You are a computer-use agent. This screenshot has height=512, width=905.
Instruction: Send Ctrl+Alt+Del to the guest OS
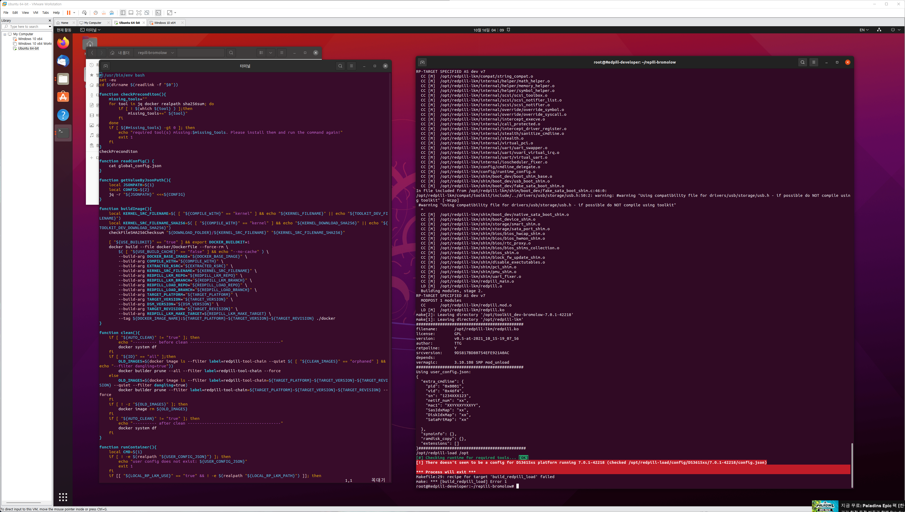tap(85, 13)
